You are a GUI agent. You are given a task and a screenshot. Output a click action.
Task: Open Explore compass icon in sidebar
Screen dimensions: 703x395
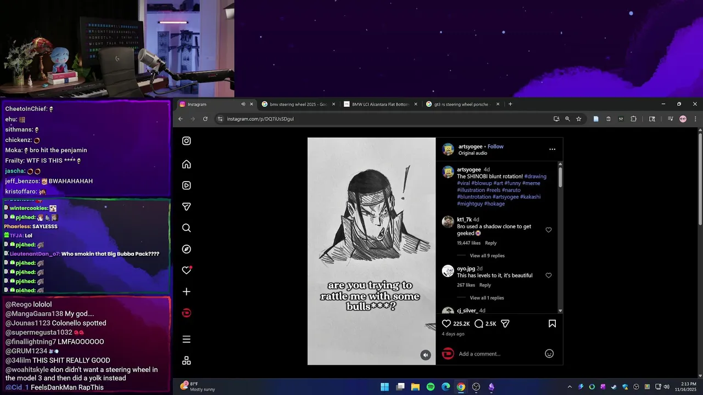(187, 249)
